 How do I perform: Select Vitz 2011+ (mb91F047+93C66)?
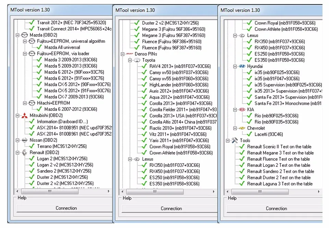(178, 134)
